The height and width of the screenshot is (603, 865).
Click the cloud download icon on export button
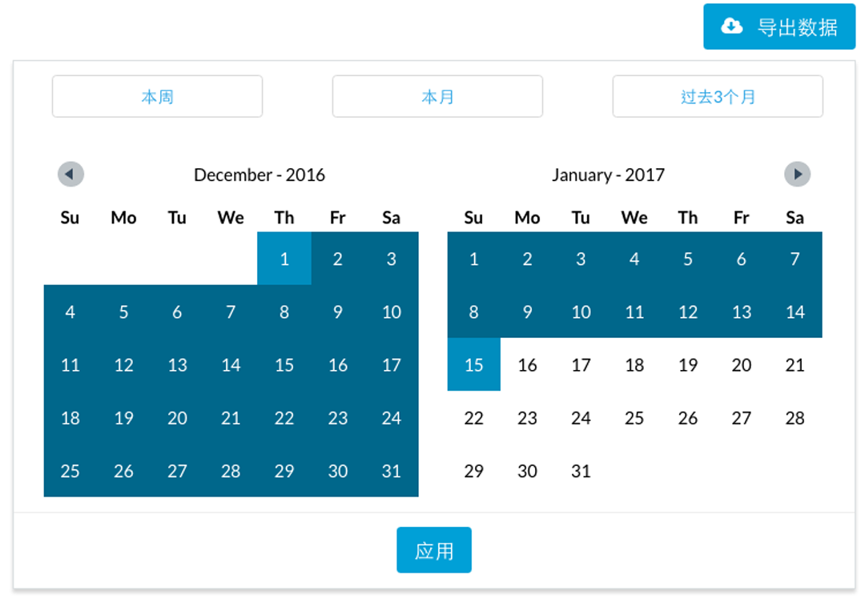click(731, 26)
